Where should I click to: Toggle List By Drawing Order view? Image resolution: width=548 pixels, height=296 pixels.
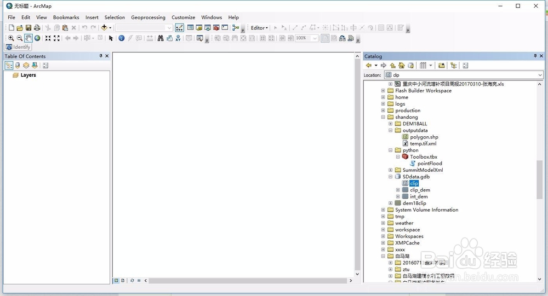(9, 65)
